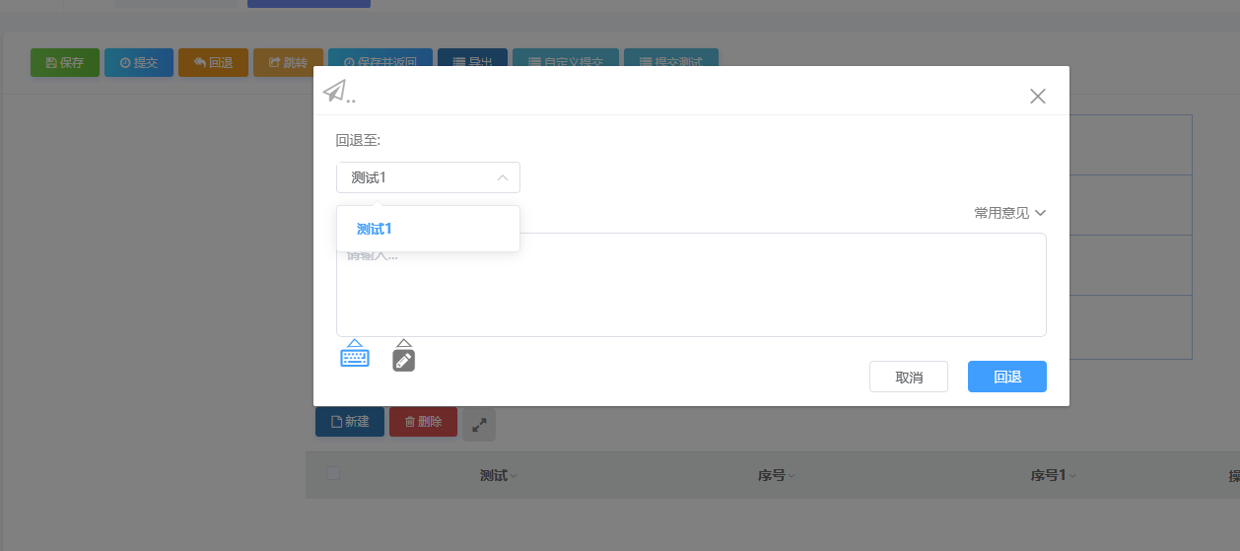The height and width of the screenshot is (551, 1240).
Task: Click the 取消 button
Action: pos(909,377)
